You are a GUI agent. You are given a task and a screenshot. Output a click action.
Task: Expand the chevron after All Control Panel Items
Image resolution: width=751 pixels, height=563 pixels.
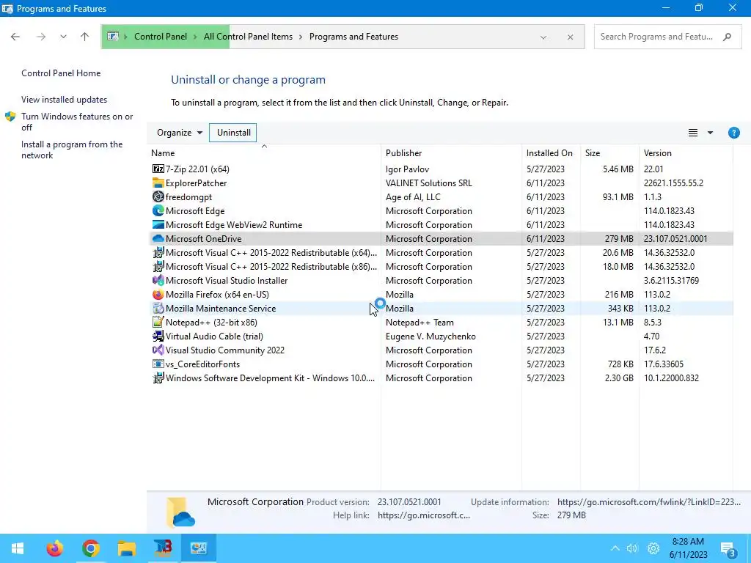(301, 37)
